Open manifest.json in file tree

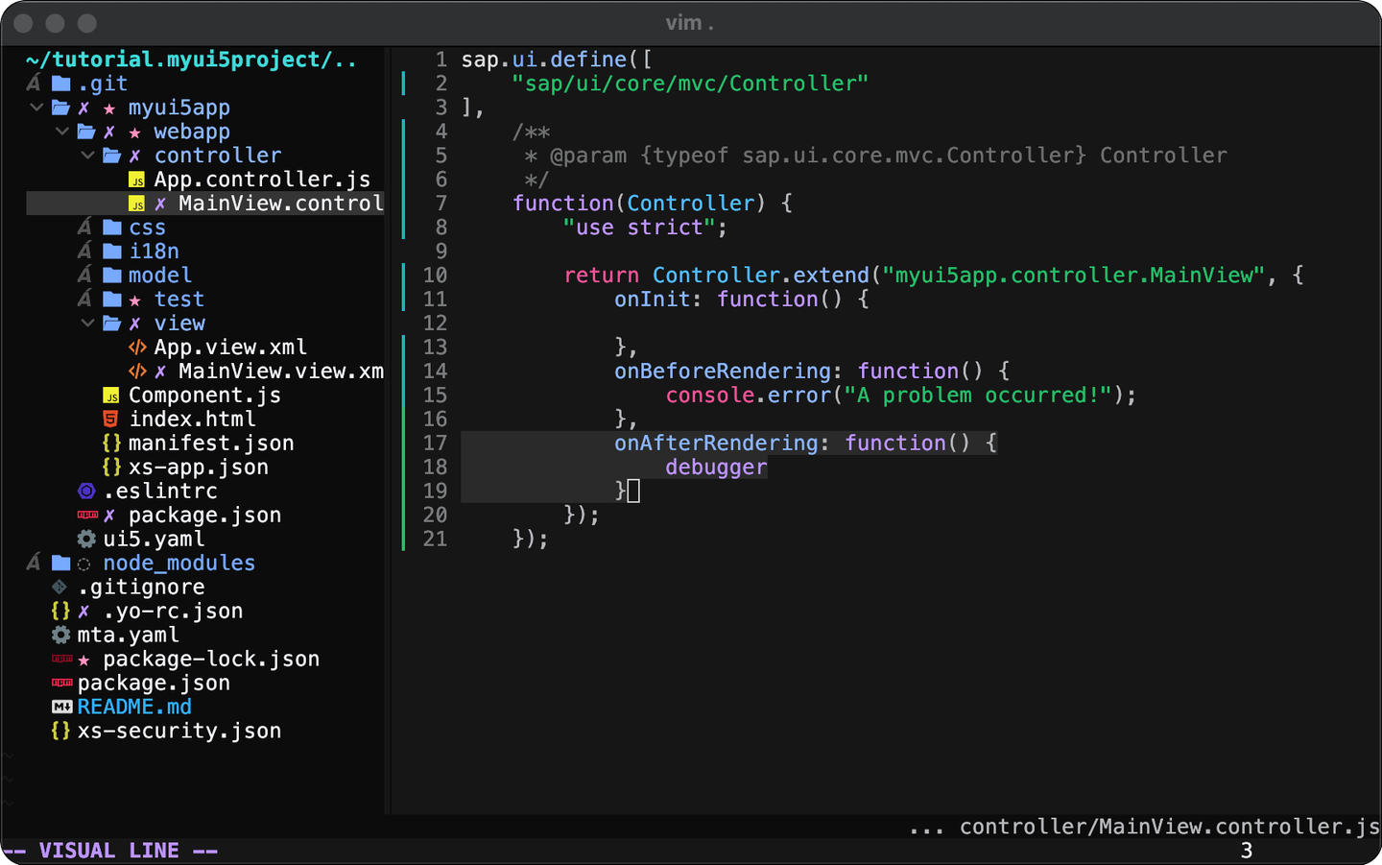click(x=211, y=444)
